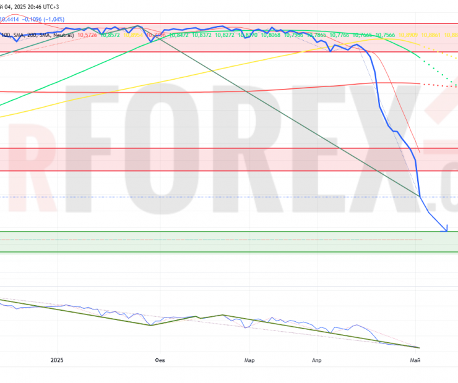
Task: Click the chart timestamp 20:46 UTC+3
Action: pos(43,7)
